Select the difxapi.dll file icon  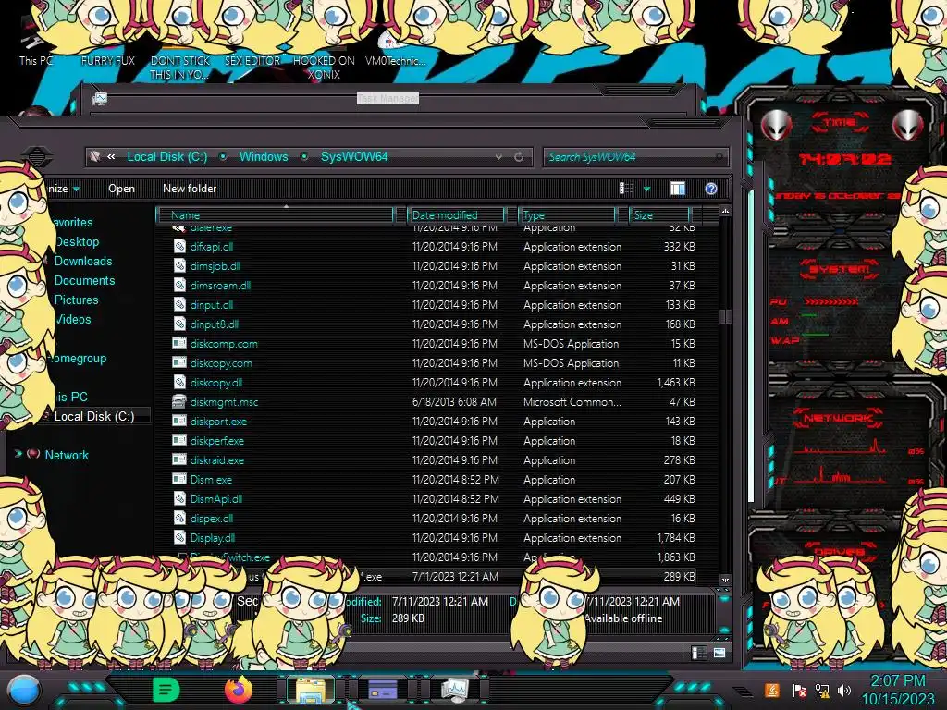coord(179,246)
